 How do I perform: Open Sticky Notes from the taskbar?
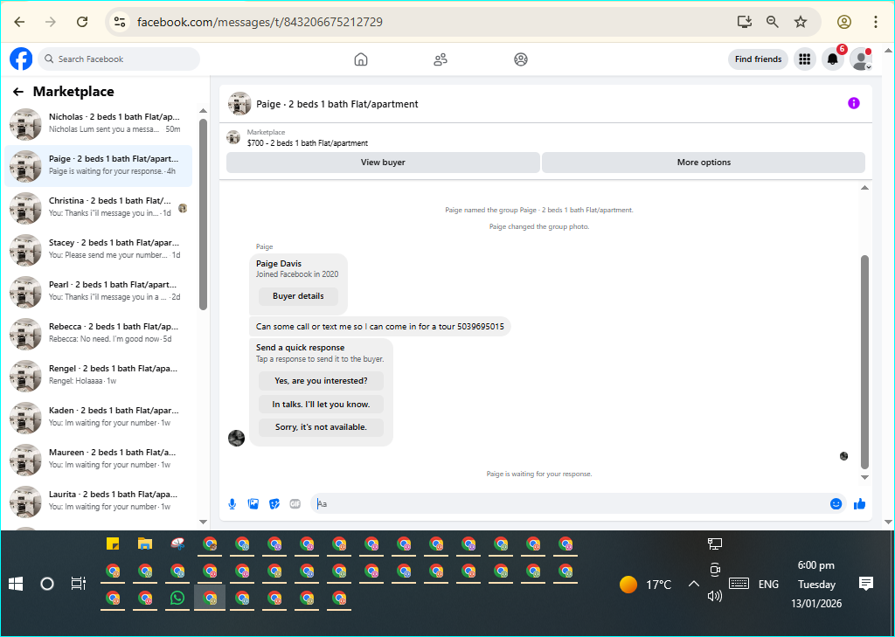pos(113,544)
